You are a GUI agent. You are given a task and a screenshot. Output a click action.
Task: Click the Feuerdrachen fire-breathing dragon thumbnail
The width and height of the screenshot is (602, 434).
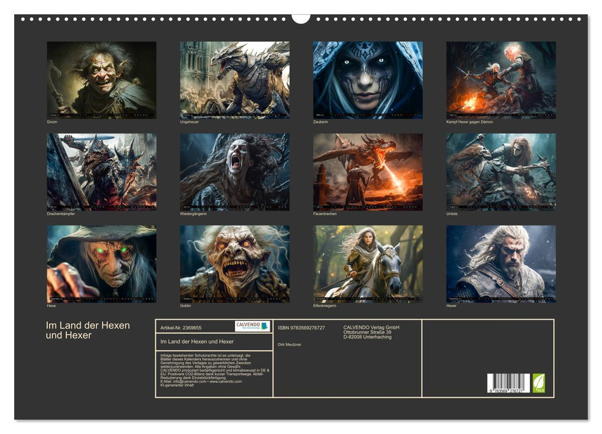368,172
